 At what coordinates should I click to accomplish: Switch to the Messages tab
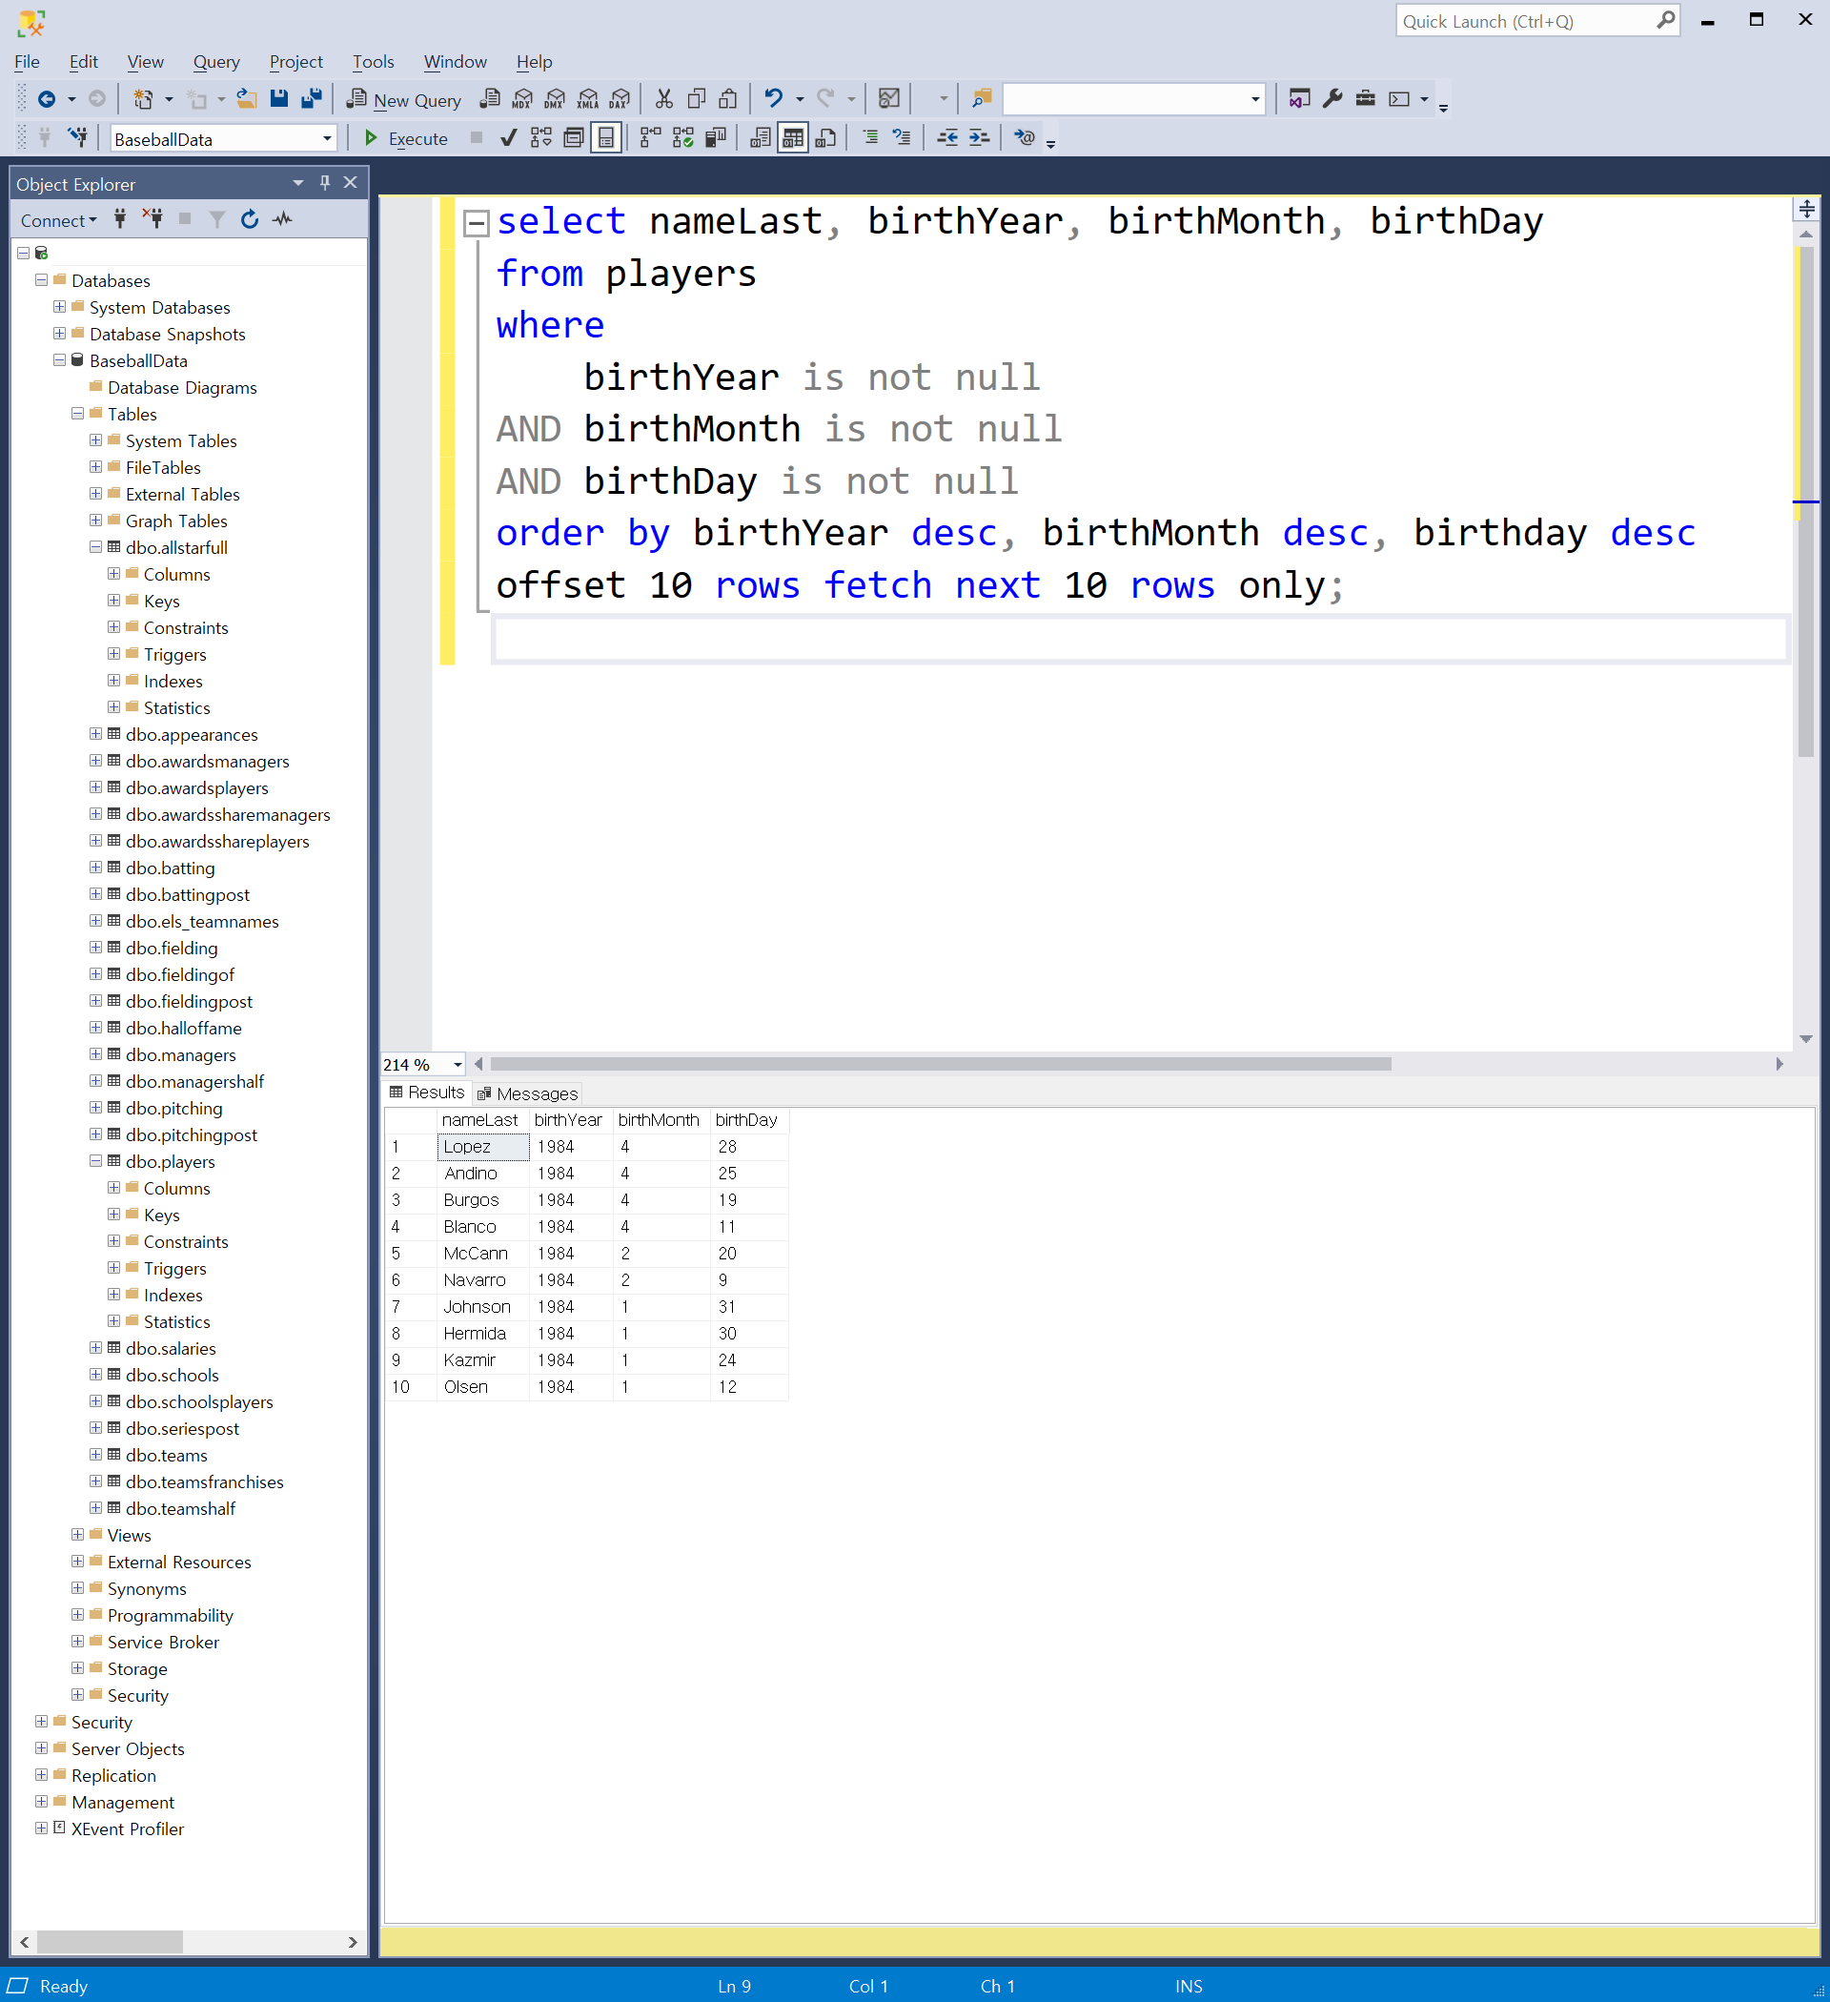[527, 1093]
